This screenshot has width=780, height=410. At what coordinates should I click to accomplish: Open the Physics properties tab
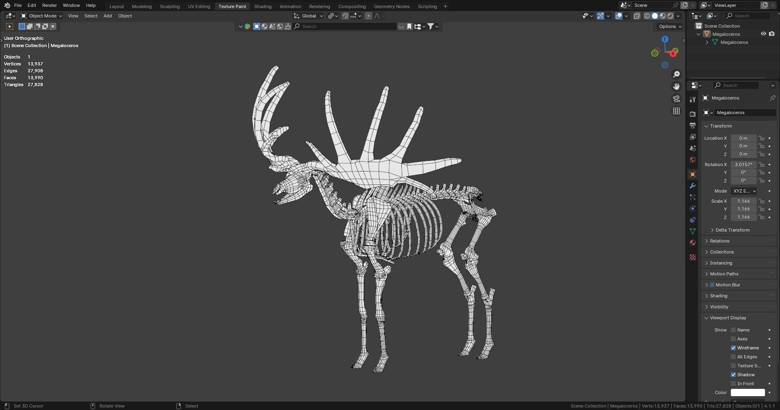[693, 208]
